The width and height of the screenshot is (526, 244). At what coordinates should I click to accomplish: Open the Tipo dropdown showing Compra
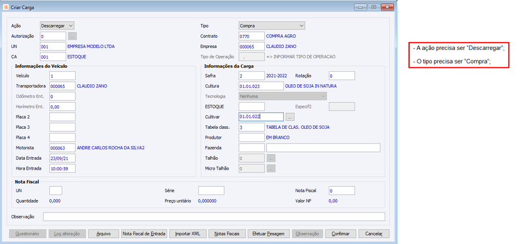coord(272,26)
